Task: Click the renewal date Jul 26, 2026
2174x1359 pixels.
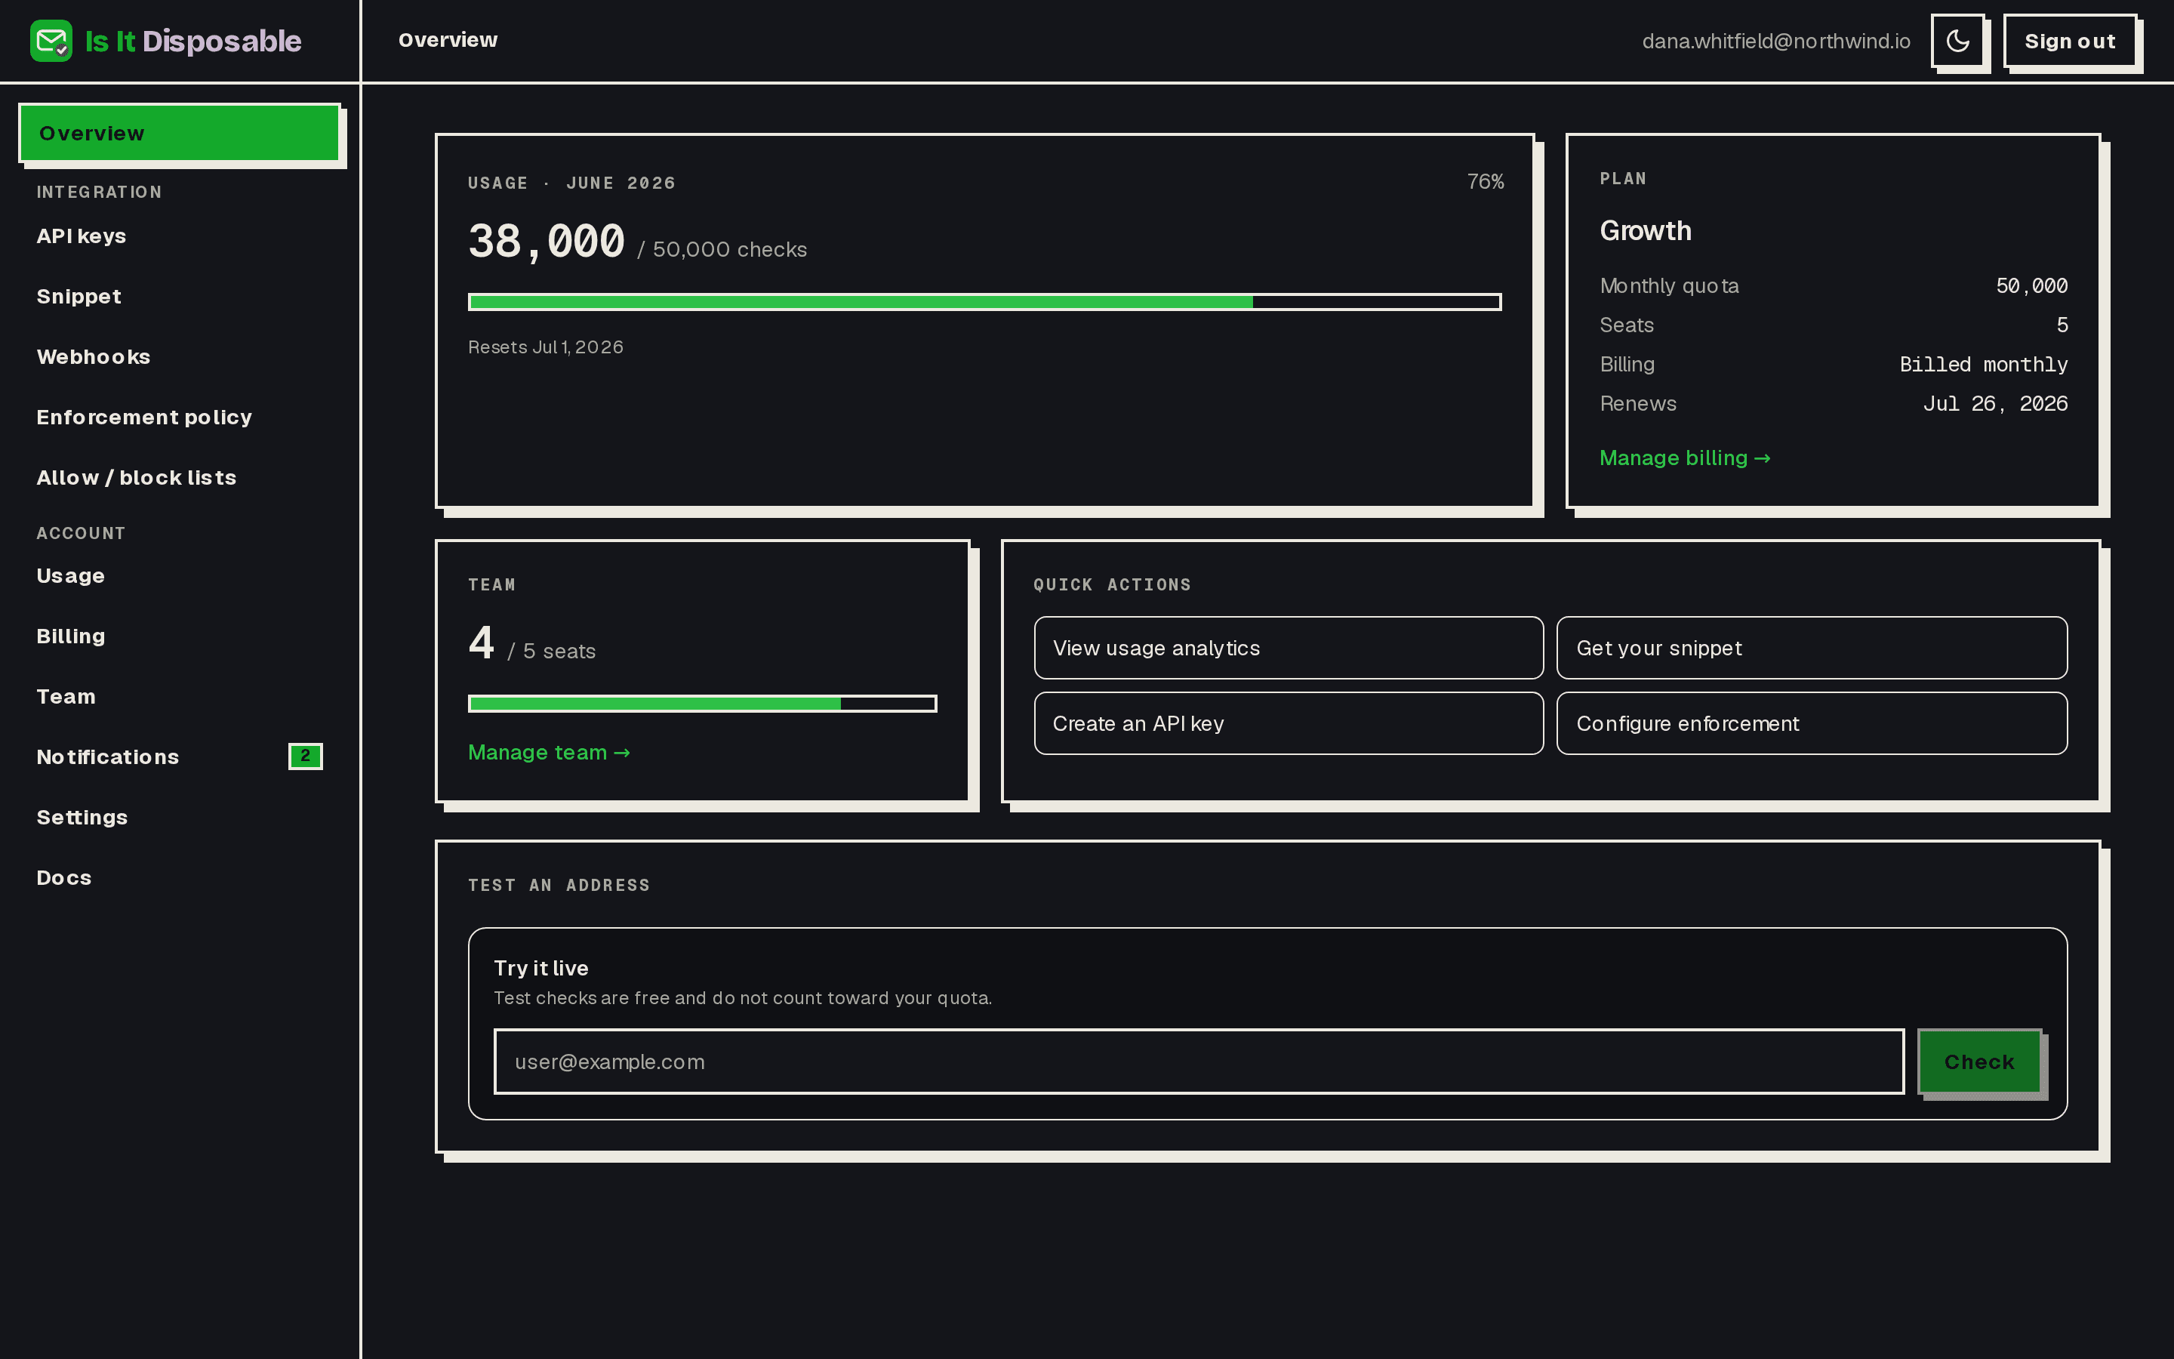Action: coord(1995,405)
